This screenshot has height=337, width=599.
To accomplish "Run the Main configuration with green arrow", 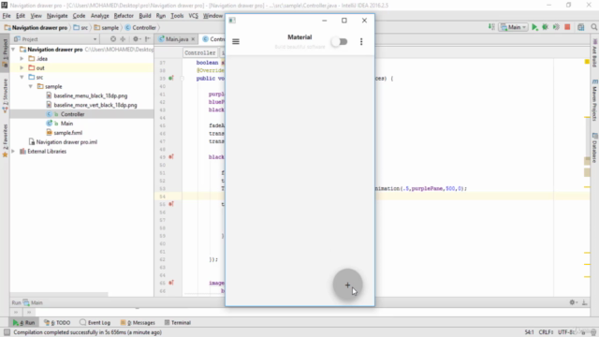I will click(x=534, y=27).
